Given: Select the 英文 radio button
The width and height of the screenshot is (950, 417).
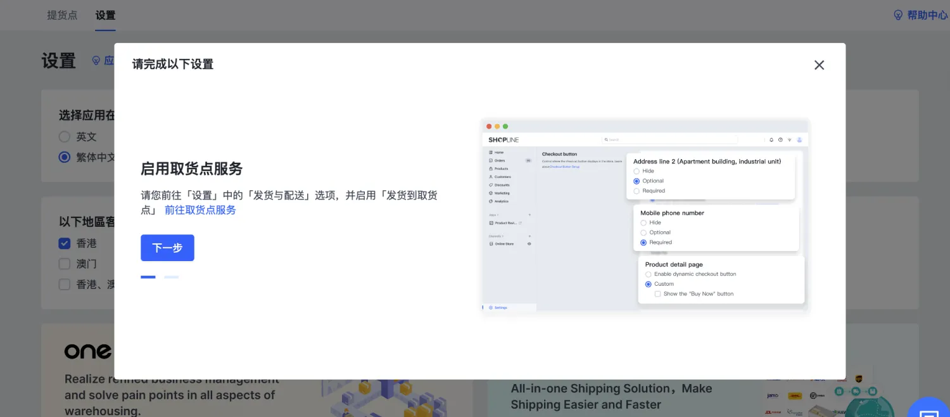Looking at the screenshot, I should [x=64, y=136].
